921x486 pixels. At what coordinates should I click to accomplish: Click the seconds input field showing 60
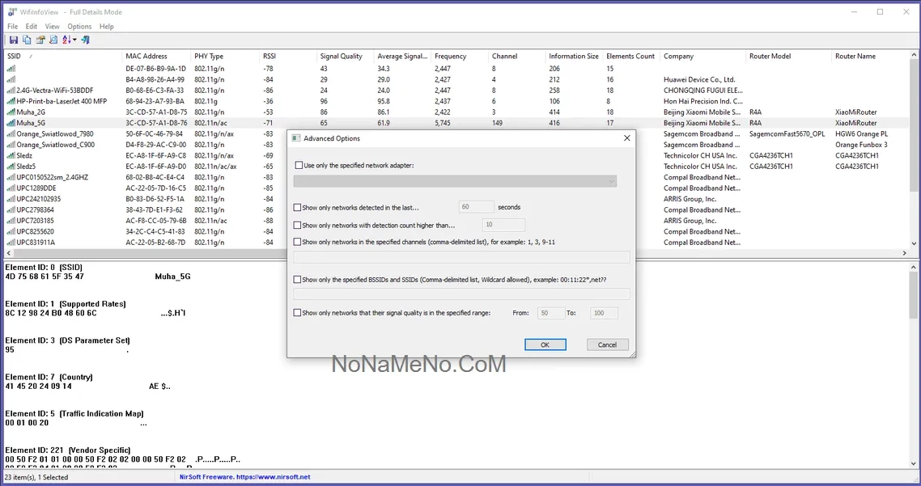(x=476, y=206)
